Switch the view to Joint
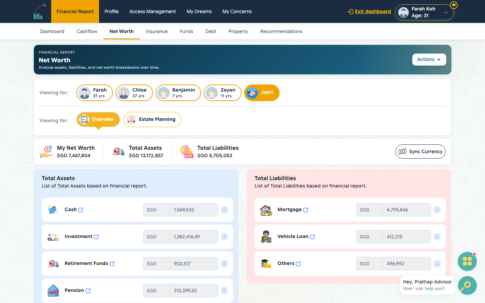 (x=262, y=93)
